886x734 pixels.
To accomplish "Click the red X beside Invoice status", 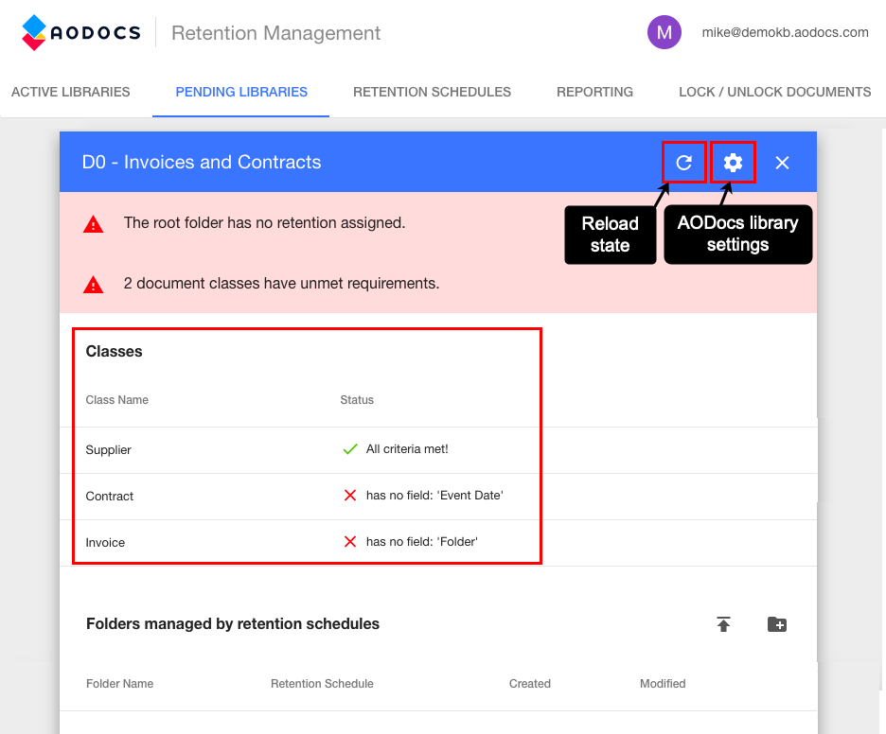I will pyautogui.click(x=352, y=541).
